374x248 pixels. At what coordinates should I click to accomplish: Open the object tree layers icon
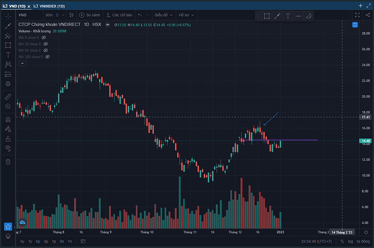coord(8,236)
